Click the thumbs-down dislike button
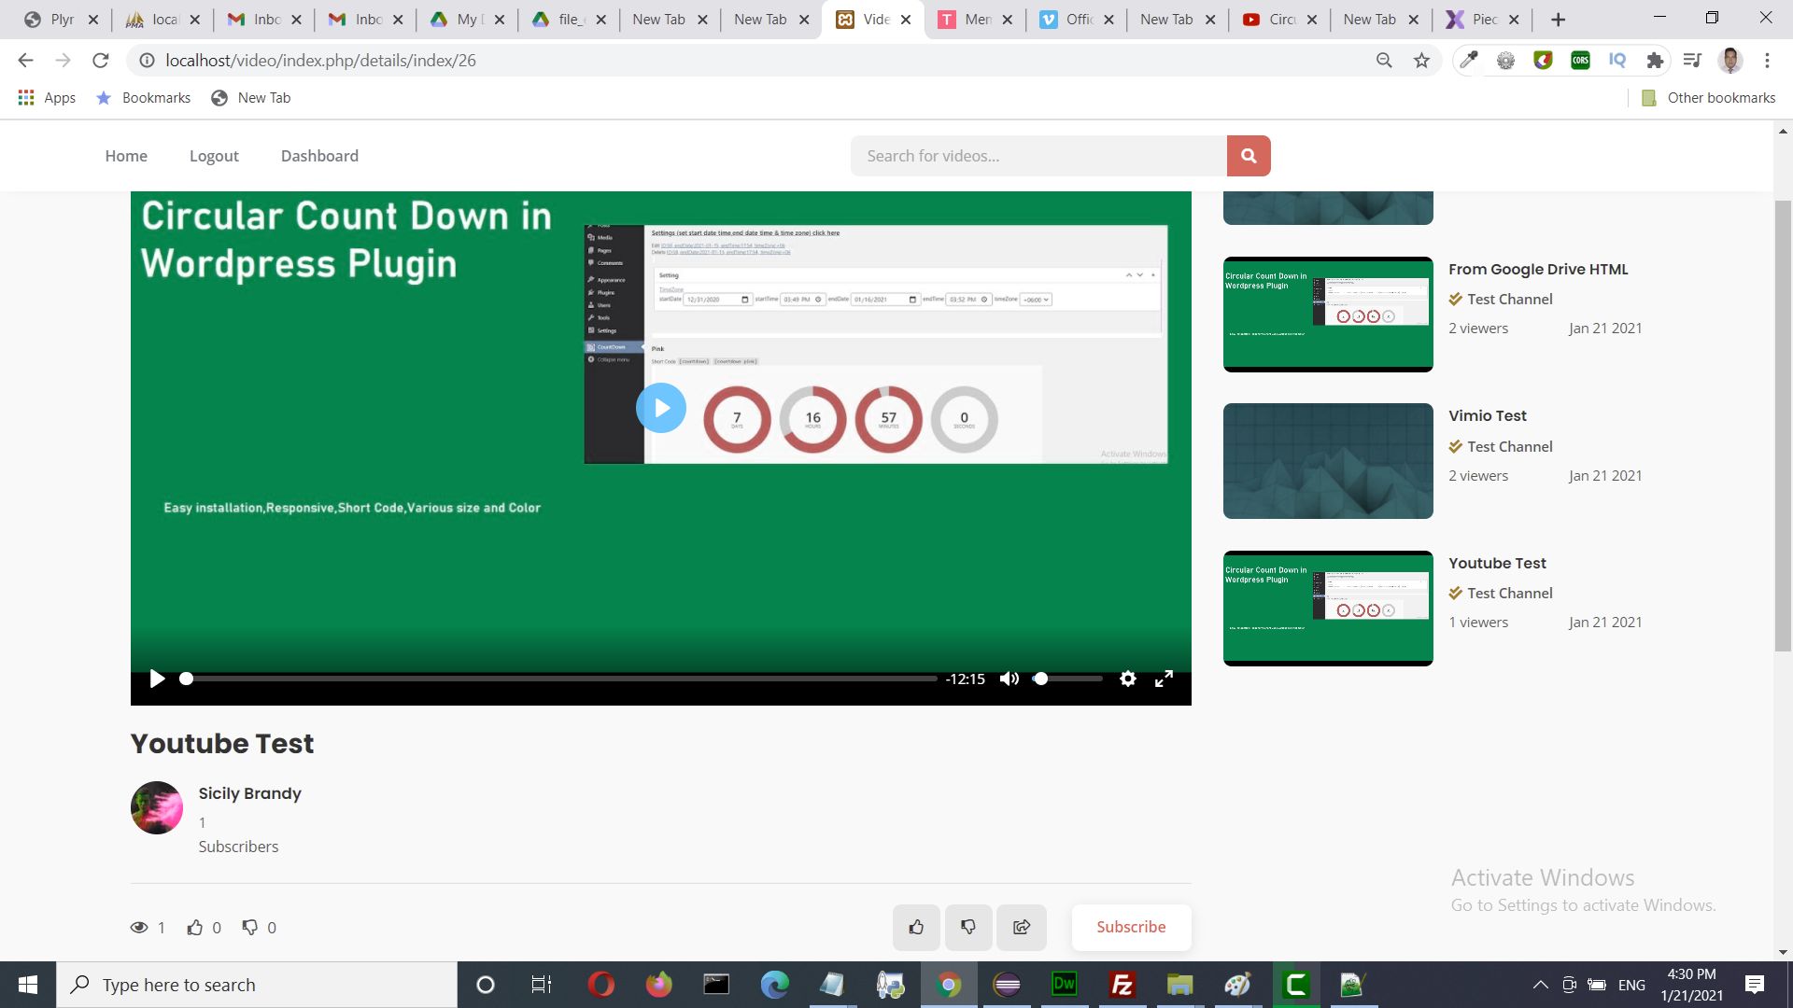Image resolution: width=1793 pixels, height=1008 pixels. tap(968, 927)
